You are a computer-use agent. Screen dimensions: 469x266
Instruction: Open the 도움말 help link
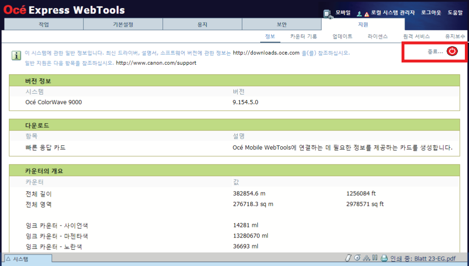tap(455, 12)
